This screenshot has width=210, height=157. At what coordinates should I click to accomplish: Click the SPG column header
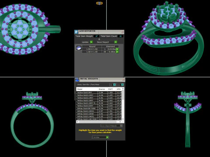pos(119,89)
